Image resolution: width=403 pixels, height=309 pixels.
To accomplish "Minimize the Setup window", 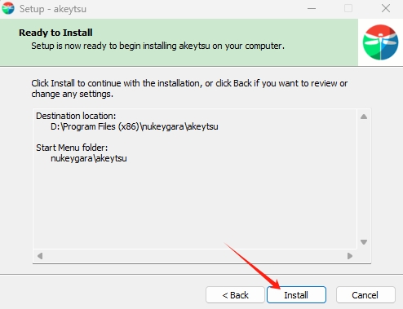I will (312, 9).
